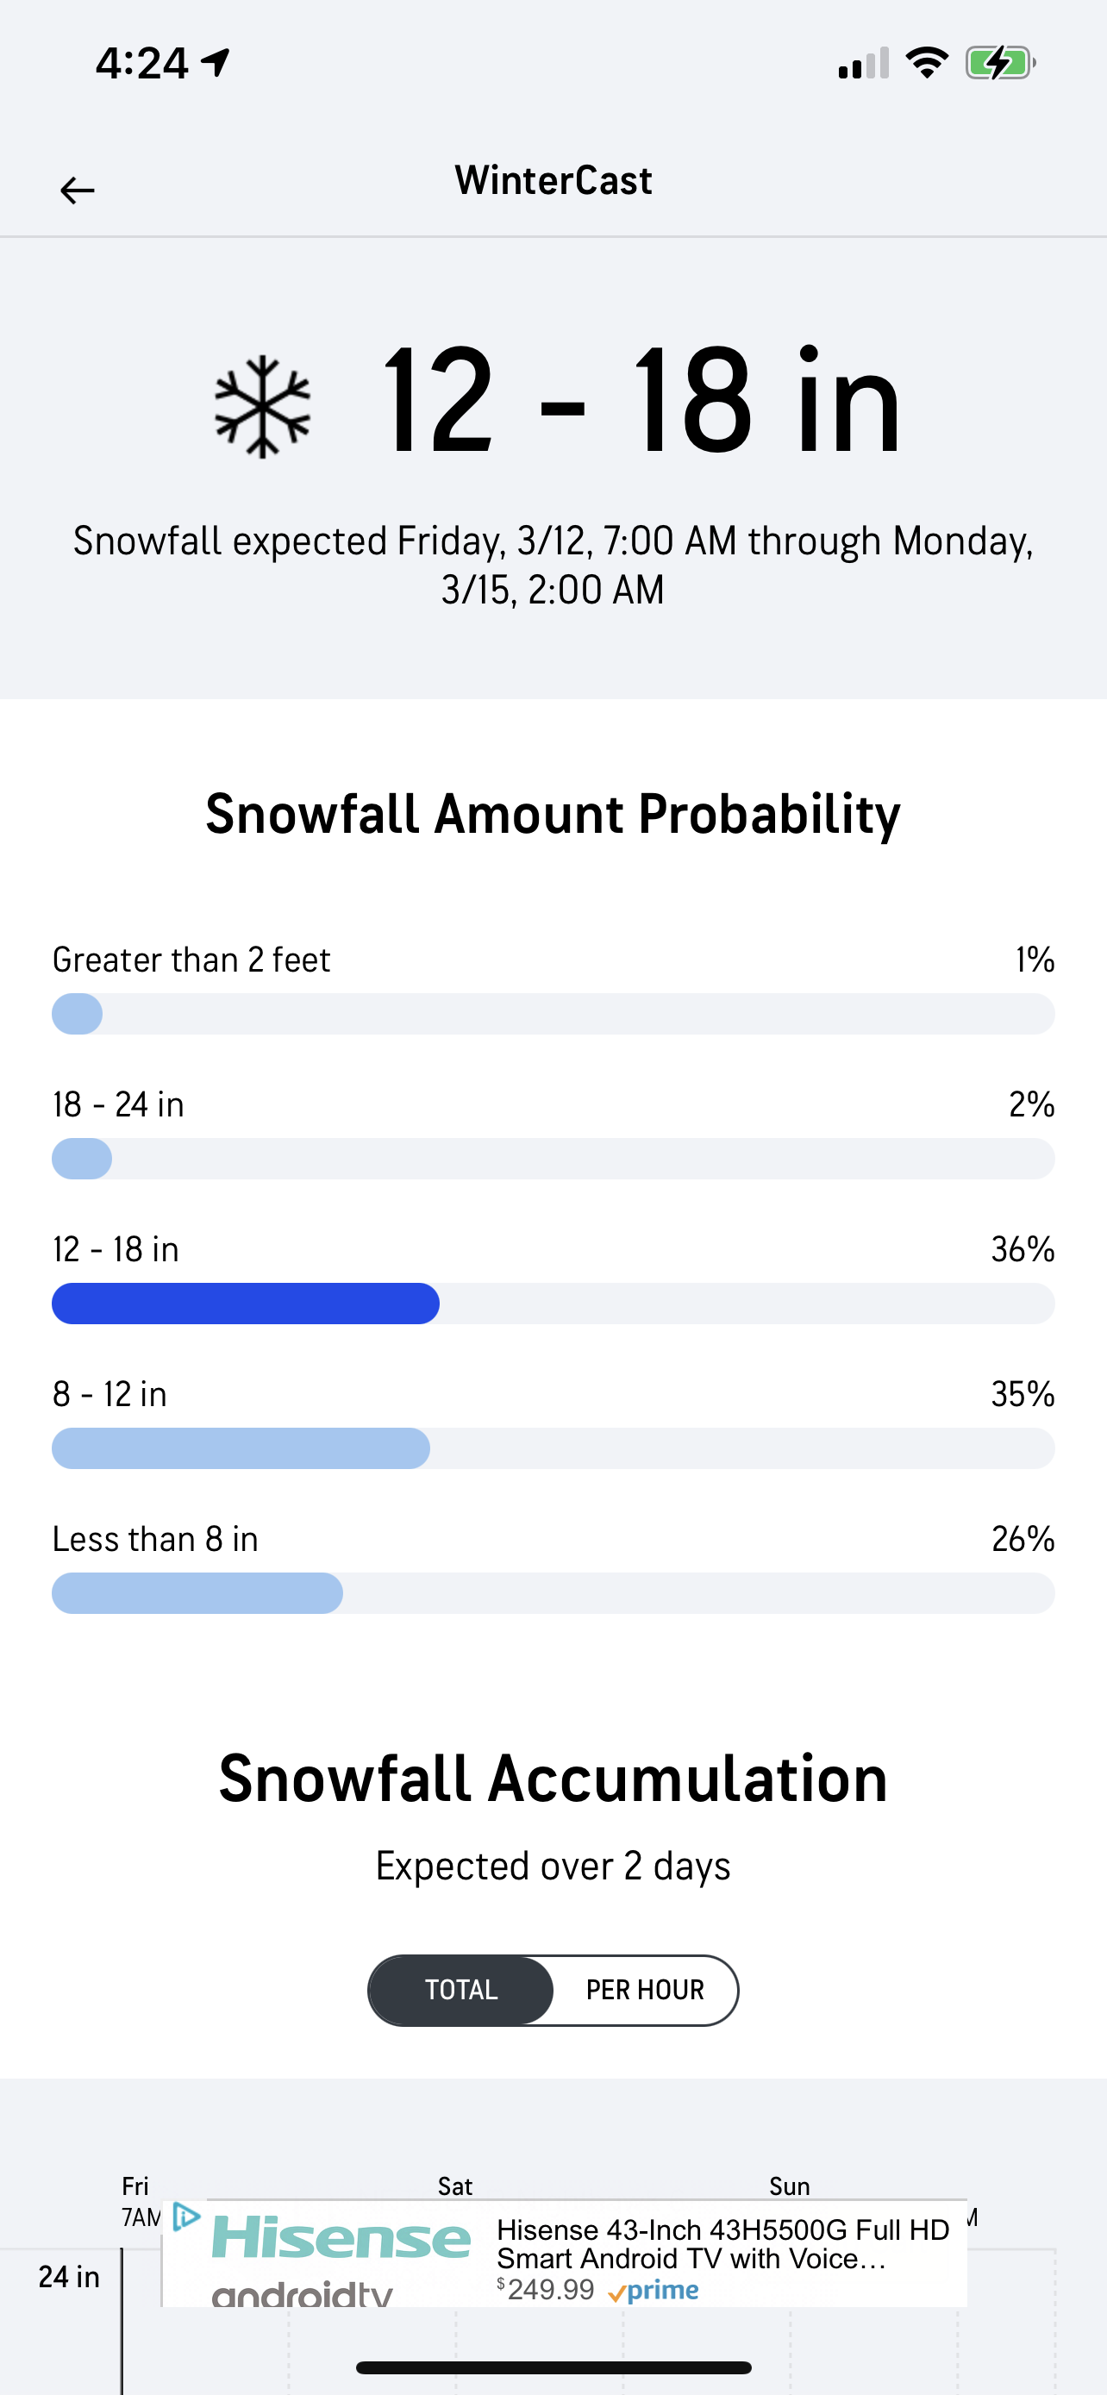1107x2395 pixels.
Task: Tap the Sat label on accumulation chart
Action: (454, 2186)
